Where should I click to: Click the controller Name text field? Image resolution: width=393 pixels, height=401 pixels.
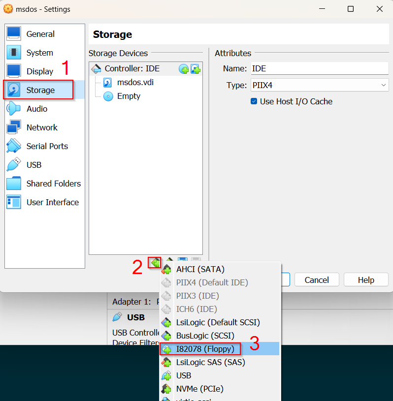pyautogui.click(x=319, y=68)
